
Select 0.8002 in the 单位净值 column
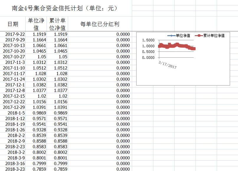pyautogui.click(x=39, y=152)
